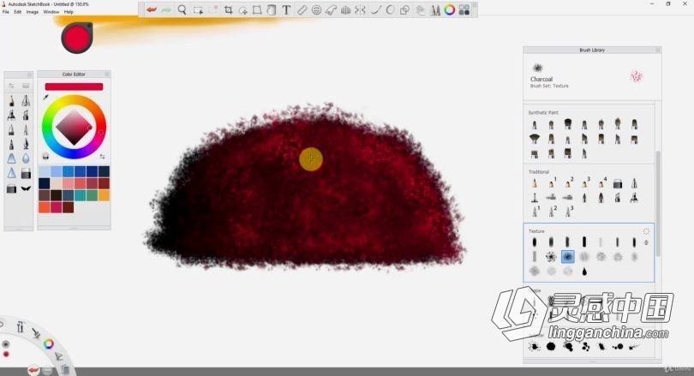694x376 pixels.
Task: Activate the Selection marquee tool
Action: click(198, 9)
